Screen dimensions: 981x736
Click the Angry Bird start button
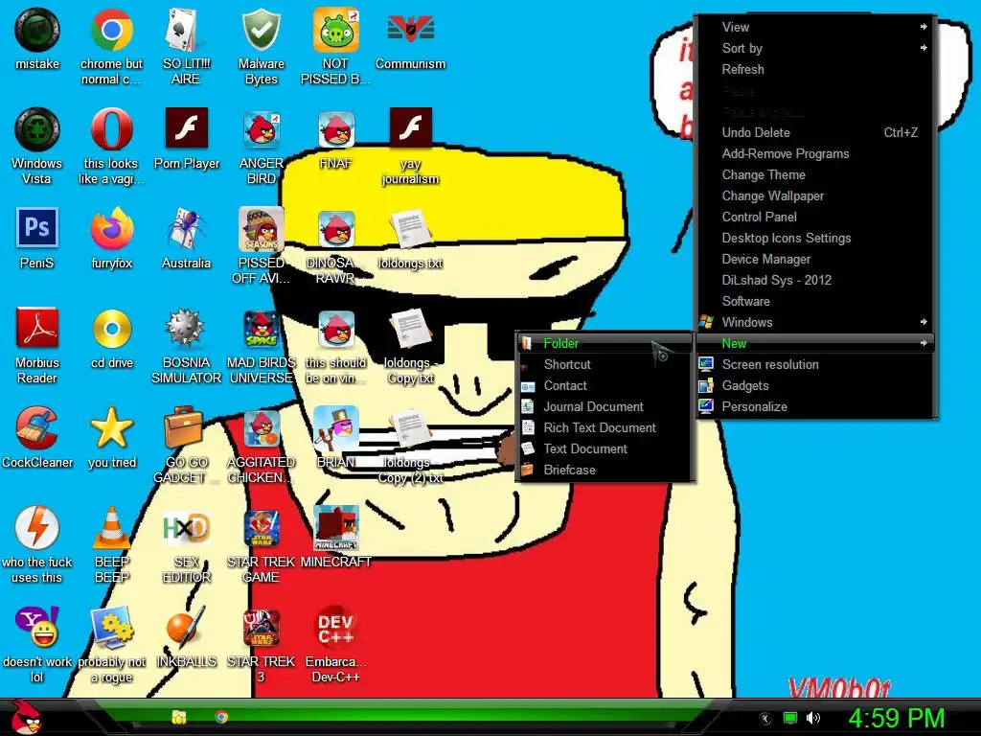(x=26, y=717)
